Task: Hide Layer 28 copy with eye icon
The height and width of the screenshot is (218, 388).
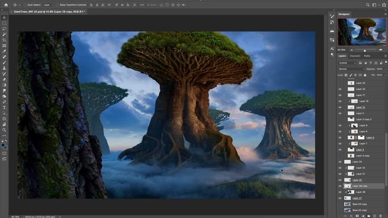Action: (x=340, y=186)
